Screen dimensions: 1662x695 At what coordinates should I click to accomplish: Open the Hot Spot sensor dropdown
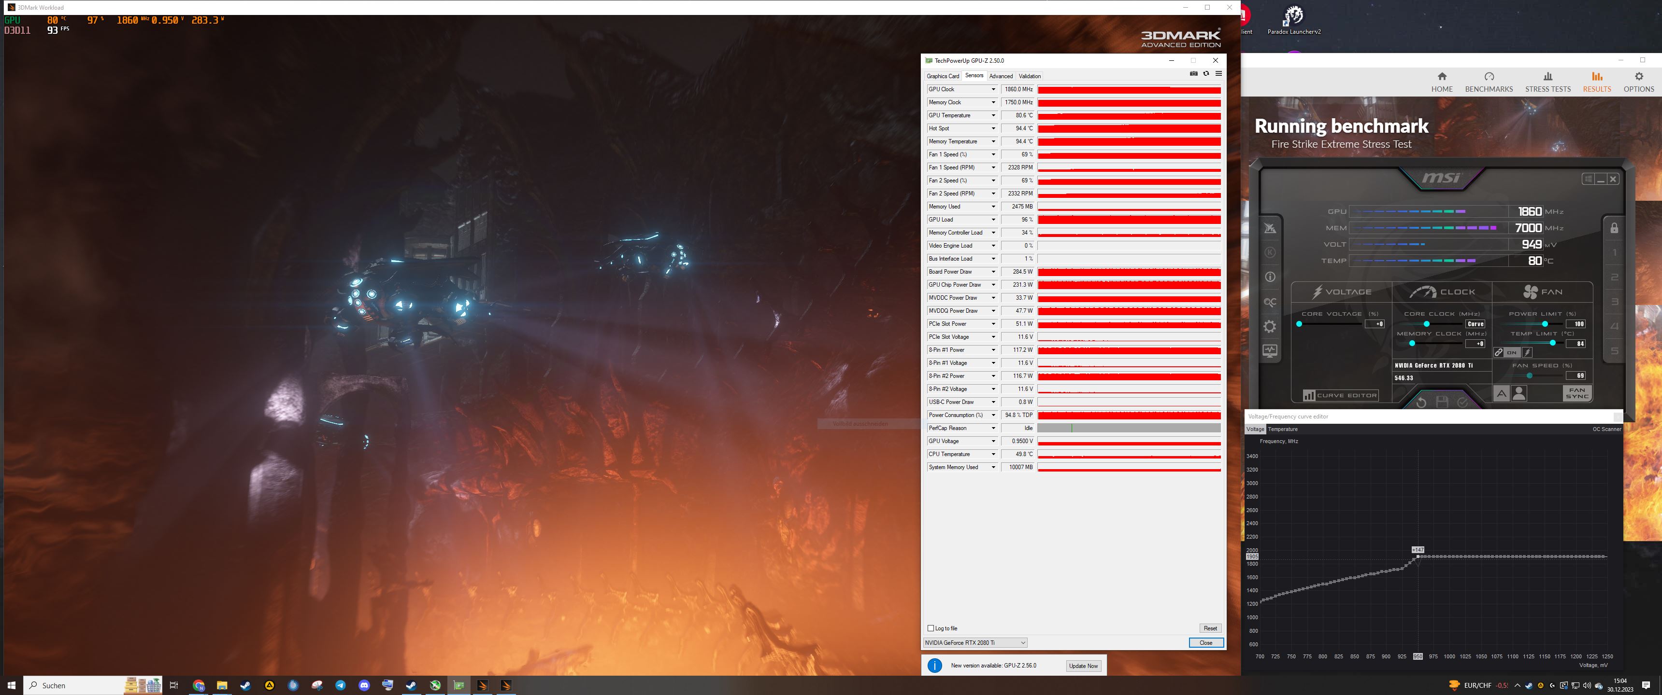(x=993, y=128)
